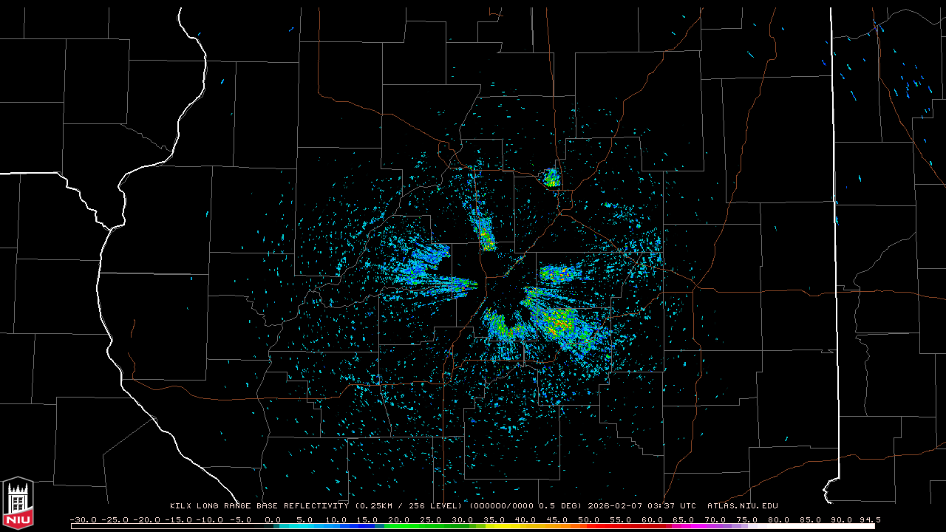Click the 10.0 scale label
The image size is (946, 532).
336,519
